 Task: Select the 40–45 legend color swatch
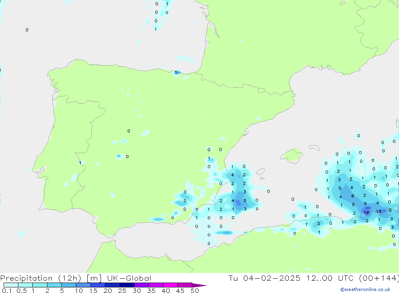pos(170,285)
